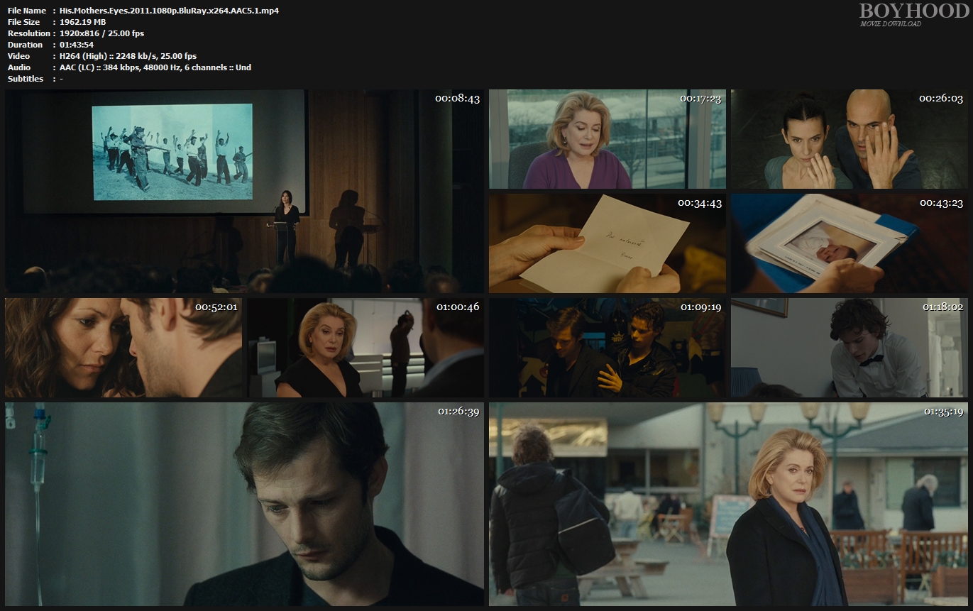Click the file name His.Mothers.Eyes text

click(169, 11)
